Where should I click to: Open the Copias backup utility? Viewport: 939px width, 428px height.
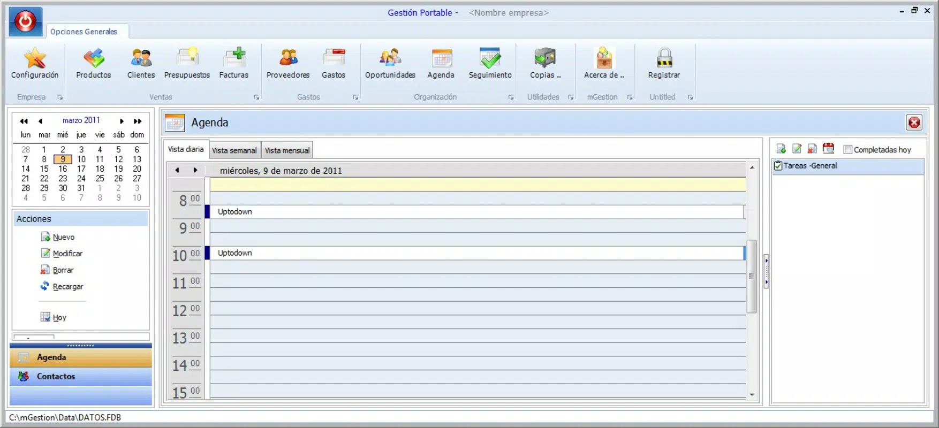coord(545,63)
